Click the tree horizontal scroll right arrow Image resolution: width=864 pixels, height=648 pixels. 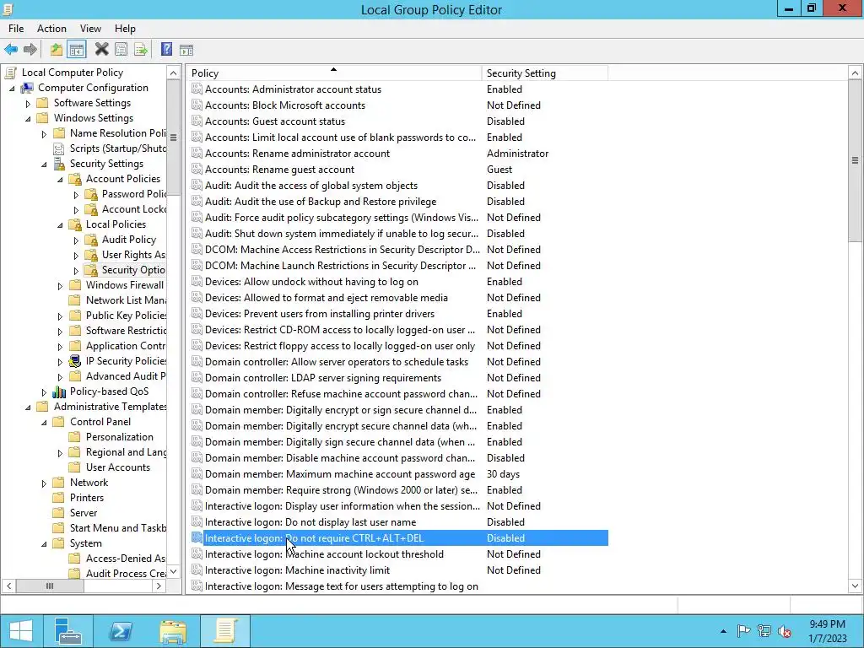159,586
